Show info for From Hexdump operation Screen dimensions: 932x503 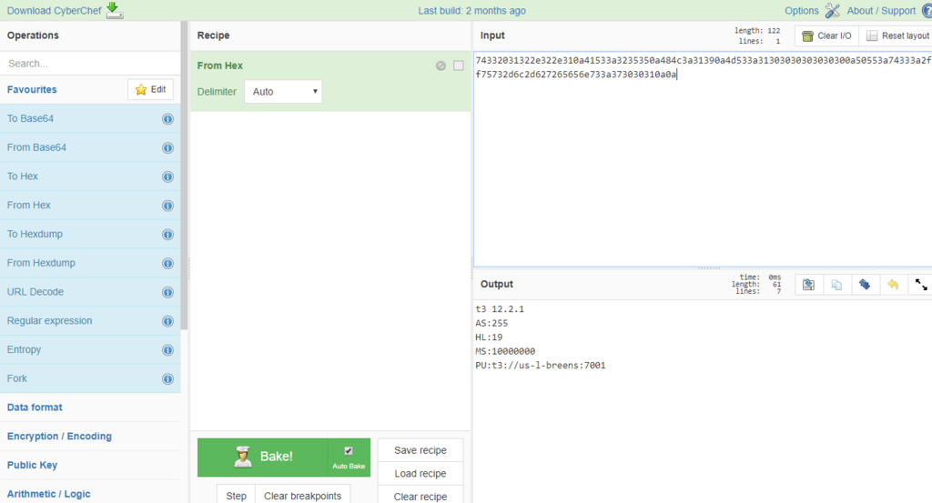167,264
